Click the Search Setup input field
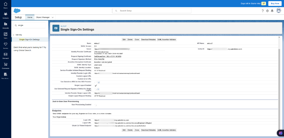The image size is (284, 138). point(152,11)
